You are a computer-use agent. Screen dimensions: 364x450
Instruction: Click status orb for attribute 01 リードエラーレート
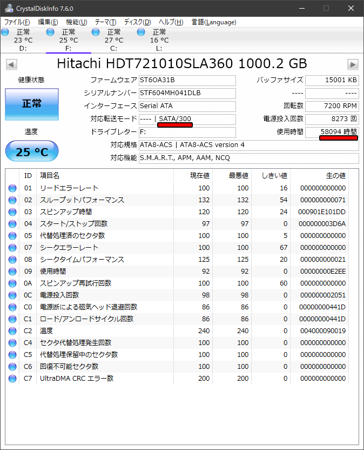12,188
